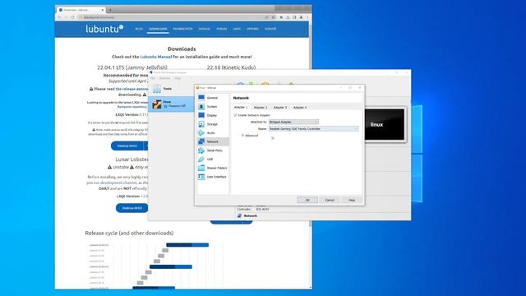The height and width of the screenshot is (296, 526).
Task: Open System settings category icon
Action: (201, 106)
